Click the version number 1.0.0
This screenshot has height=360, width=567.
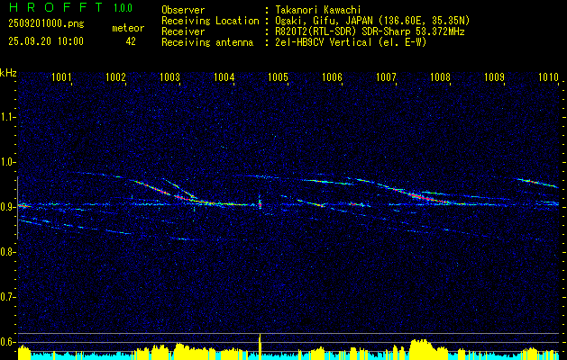123,7
